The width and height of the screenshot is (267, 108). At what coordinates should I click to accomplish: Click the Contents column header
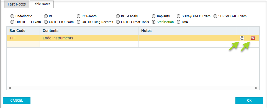point(89,31)
